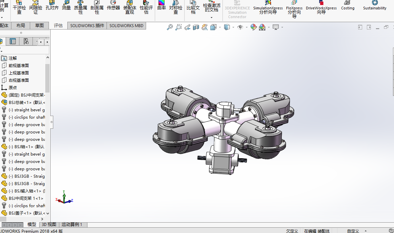Image resolution: width=394 pixels, height=233 pixels.
Task: Click the 自定义 units status item
Action: pyautogui.click(x=353, y=231)
